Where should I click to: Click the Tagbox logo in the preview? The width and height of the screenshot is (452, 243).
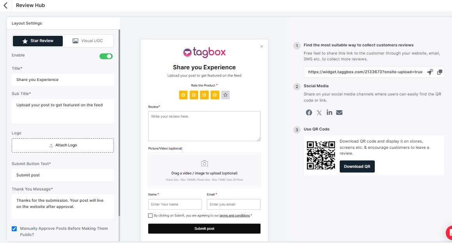[204, 52]
